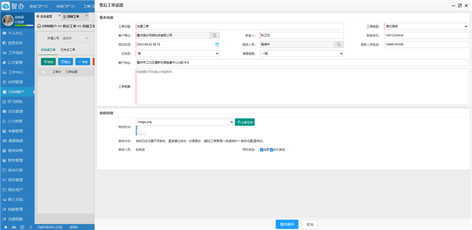
Task: Click the 撤出 button
Action: (65, 62)
